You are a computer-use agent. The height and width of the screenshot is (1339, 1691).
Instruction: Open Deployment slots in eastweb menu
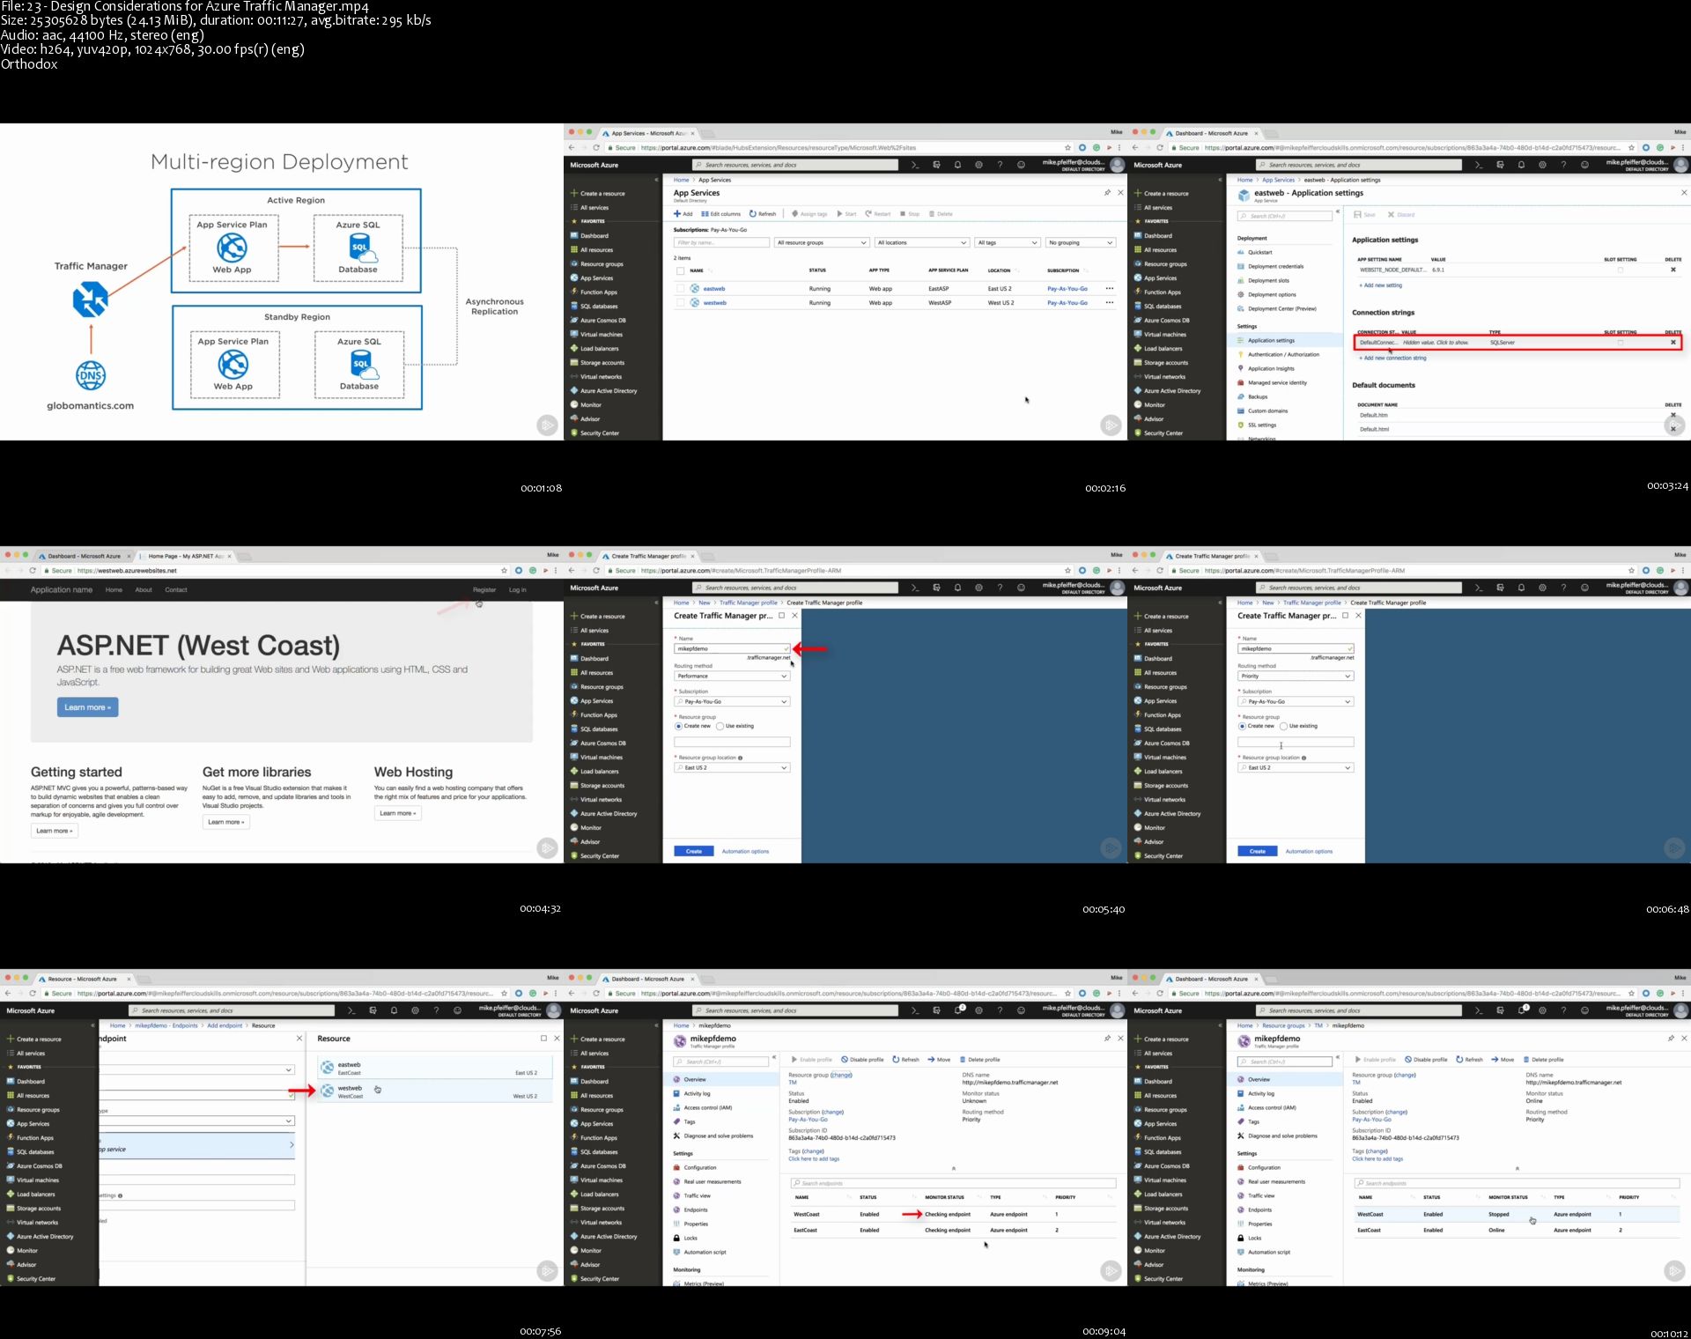pyautogui.click(x=1268, y=281)
